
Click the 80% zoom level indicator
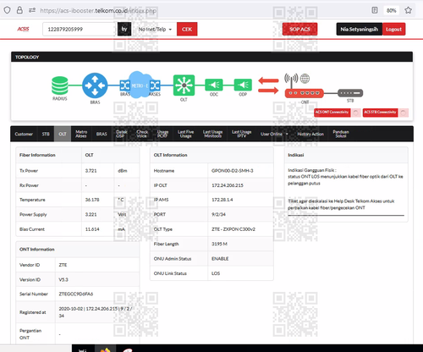(392, 10)
